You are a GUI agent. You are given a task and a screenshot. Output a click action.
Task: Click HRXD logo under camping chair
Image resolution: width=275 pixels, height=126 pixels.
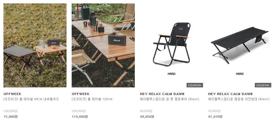(x=171, y=74)
